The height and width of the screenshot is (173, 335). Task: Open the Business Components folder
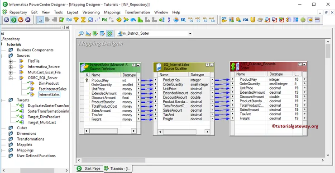click(35, 50)
